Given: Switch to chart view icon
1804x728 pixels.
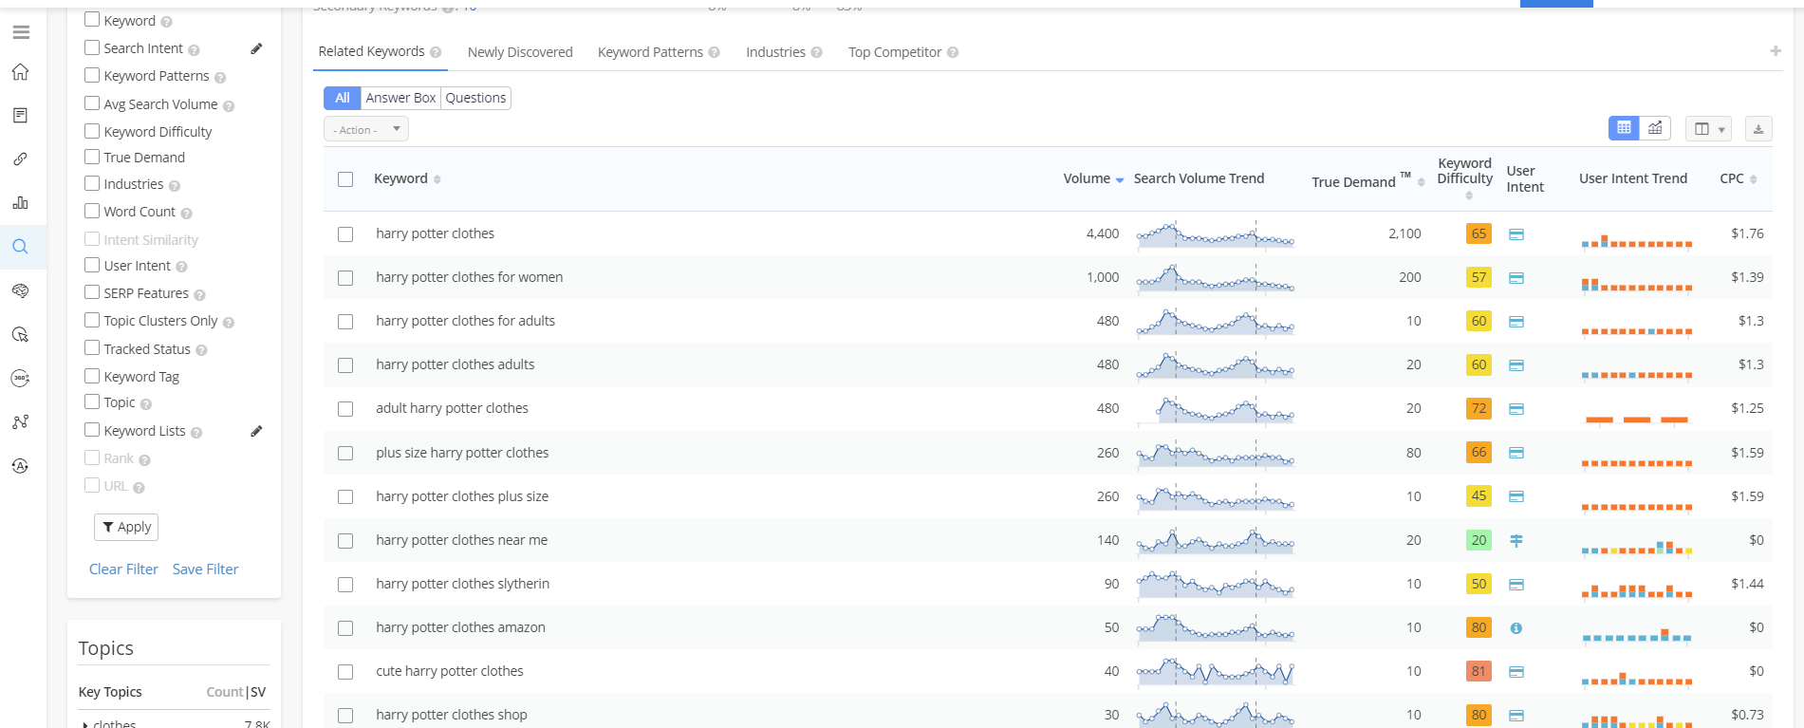Looking at the screenshot, I should tap(1655, 128).
